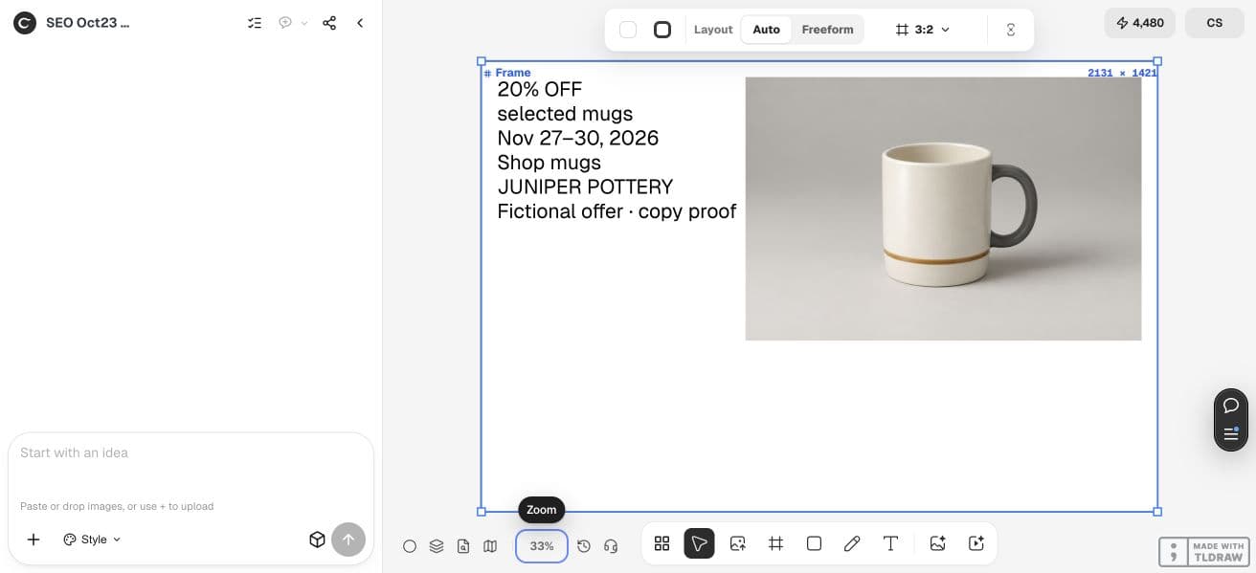Open the 4,480 credits button
The width and height of the screenshot is (1256, 573).
click(x=1139, y=23)
